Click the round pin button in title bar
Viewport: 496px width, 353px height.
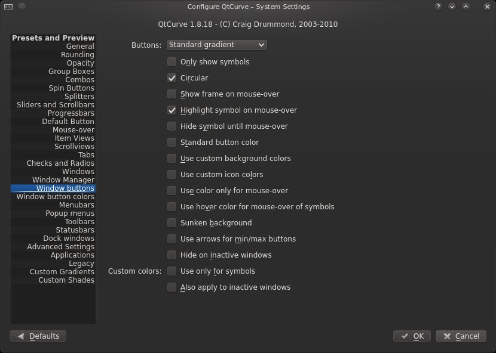tap(22, 7)
